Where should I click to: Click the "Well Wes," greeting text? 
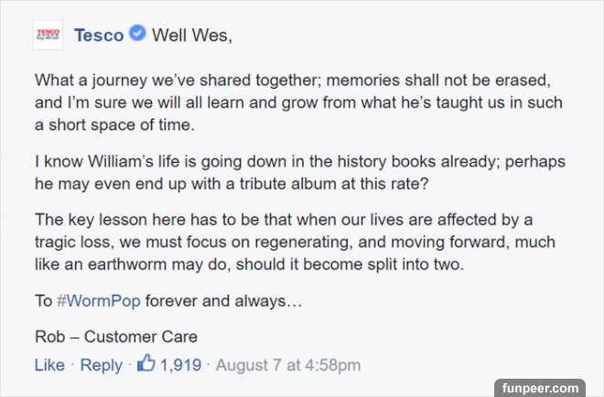coord(191,37)
